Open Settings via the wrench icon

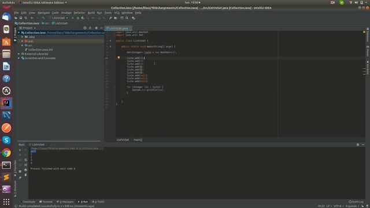click(110, 18)
